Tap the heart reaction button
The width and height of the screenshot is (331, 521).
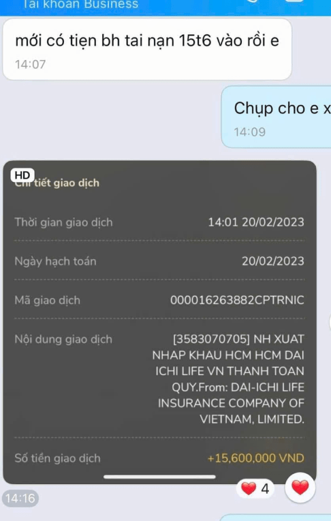(300, 488)
